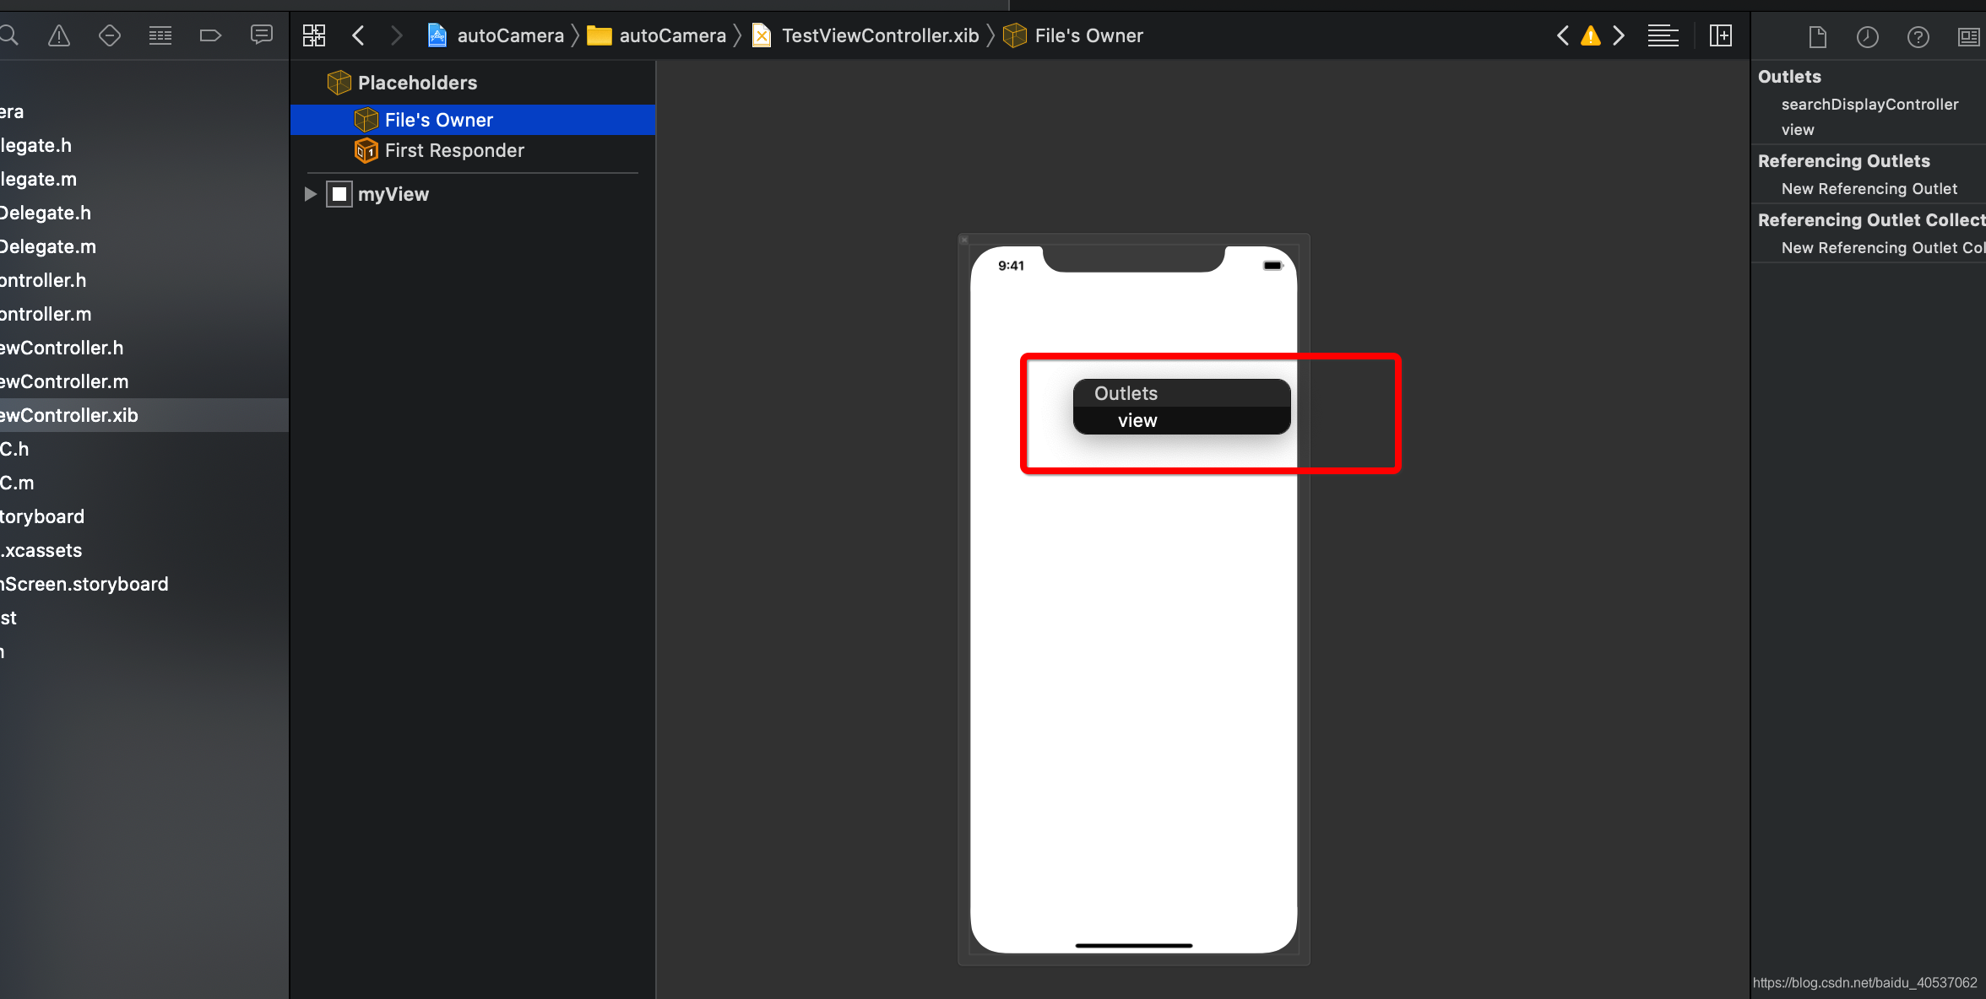Select the File's Owner breadcrumb

pos(1073,35)
